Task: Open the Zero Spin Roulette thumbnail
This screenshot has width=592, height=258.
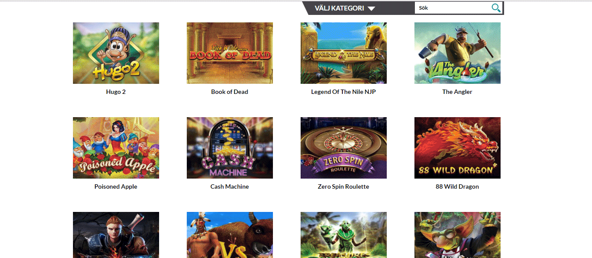Action: tap(344, 148)
